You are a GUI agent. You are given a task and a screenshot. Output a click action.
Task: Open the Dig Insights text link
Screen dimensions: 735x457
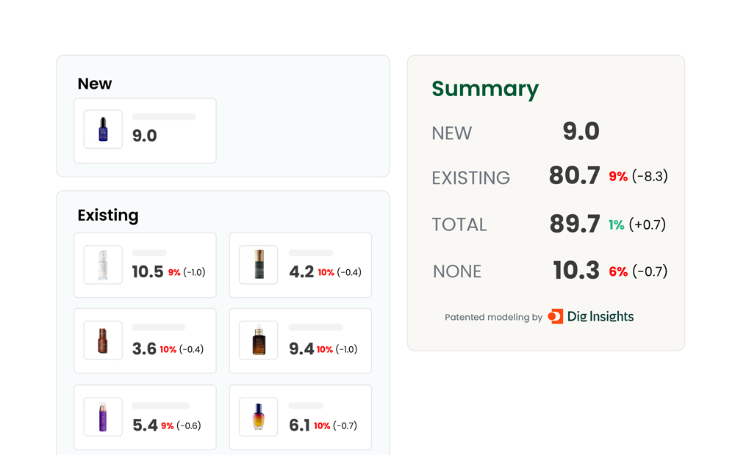point(600,317)
